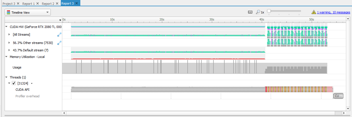Click the yellow warning triangle icon
Screen dimensions: 352x117
pos(314,12)
